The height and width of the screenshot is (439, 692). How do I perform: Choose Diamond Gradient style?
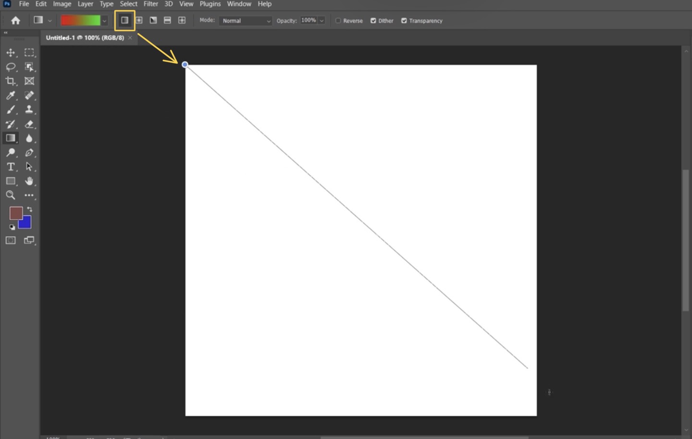pyautogui.click(x=182, y=20)
